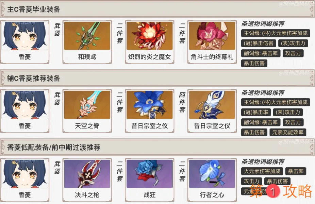Viewport: 315px width, 204px height.
Task: Select the blue flower 昔日宗室之仪 two-piece icon
Action: [x=149, y=105]
